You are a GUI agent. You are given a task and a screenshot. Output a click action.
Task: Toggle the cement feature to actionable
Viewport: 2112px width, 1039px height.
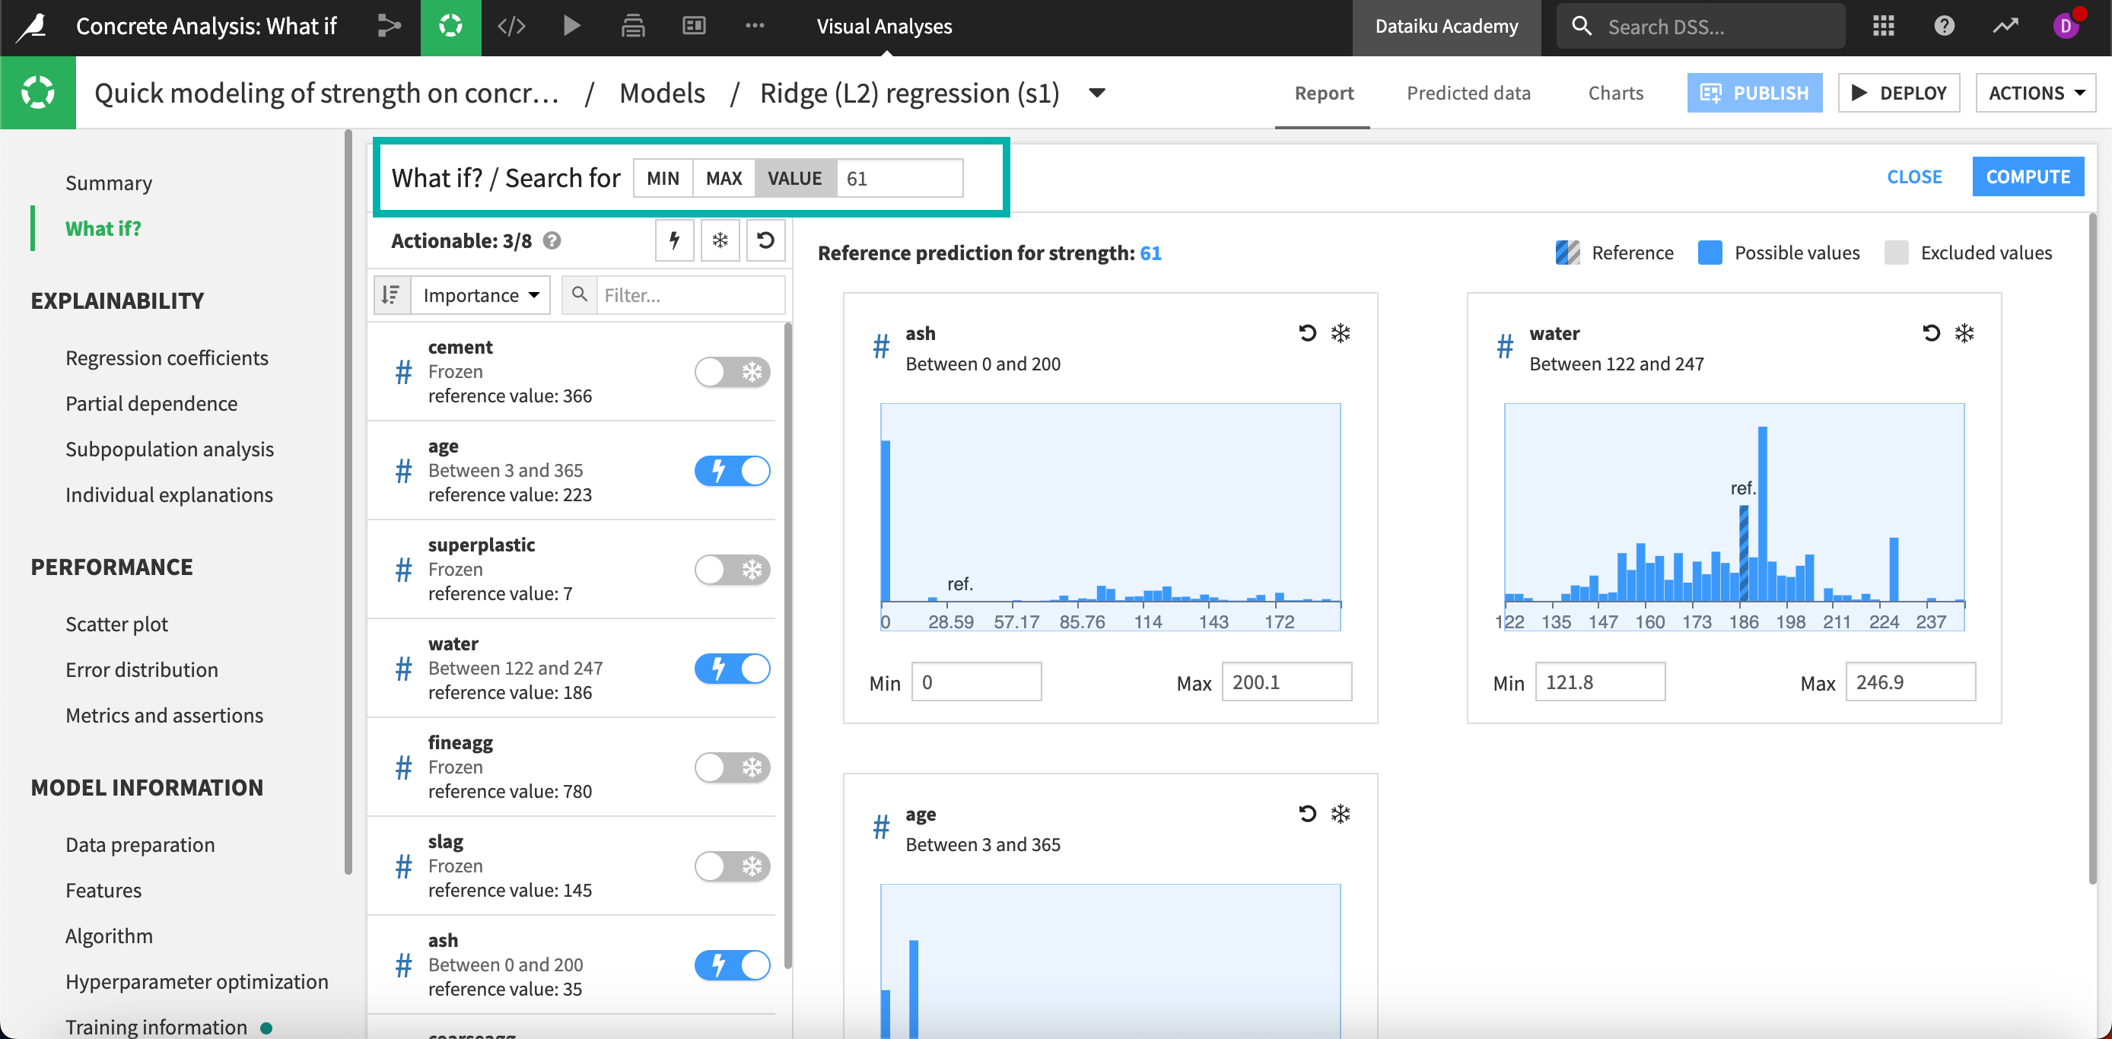pyautogui.click(x=731, y=372)
